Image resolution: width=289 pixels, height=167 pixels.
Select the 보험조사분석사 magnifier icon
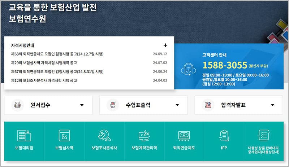[x=104, y=136]
